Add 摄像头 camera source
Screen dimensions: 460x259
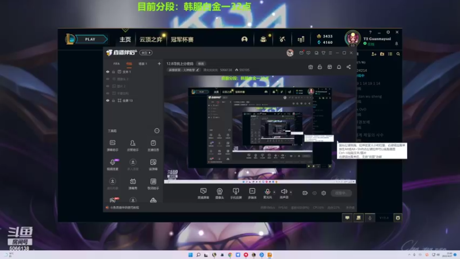point(220,193)
